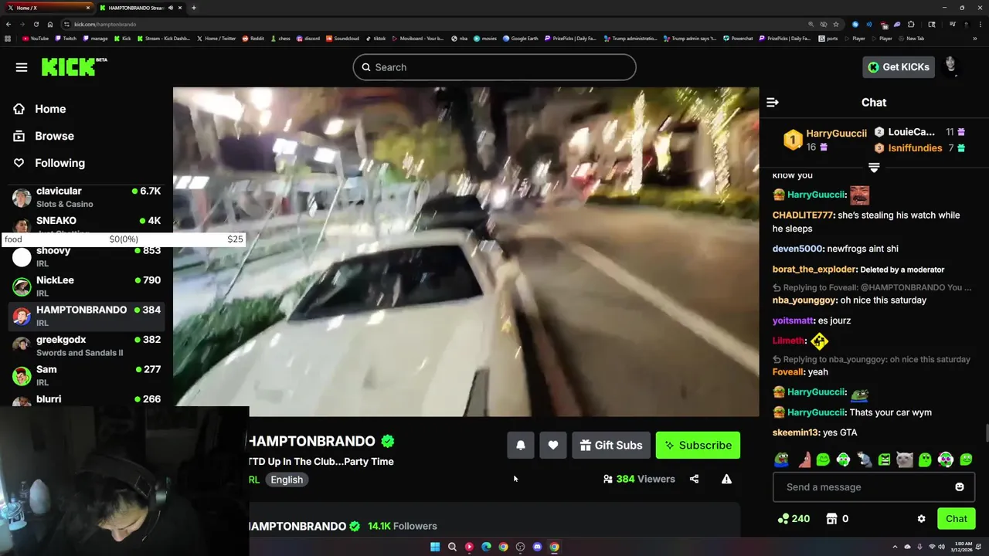Click the Get KICKs button
This screenshot has height=556, width=989.
[899, 67]
